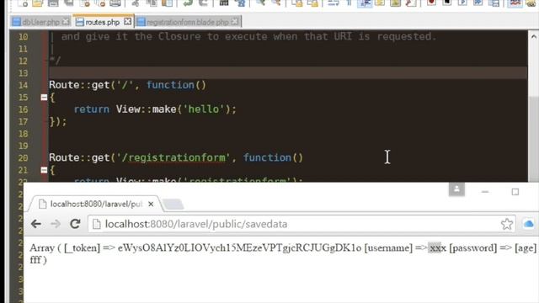Select the routes.php editor tab
The image size is (539, 303).
tap(103, 22)
